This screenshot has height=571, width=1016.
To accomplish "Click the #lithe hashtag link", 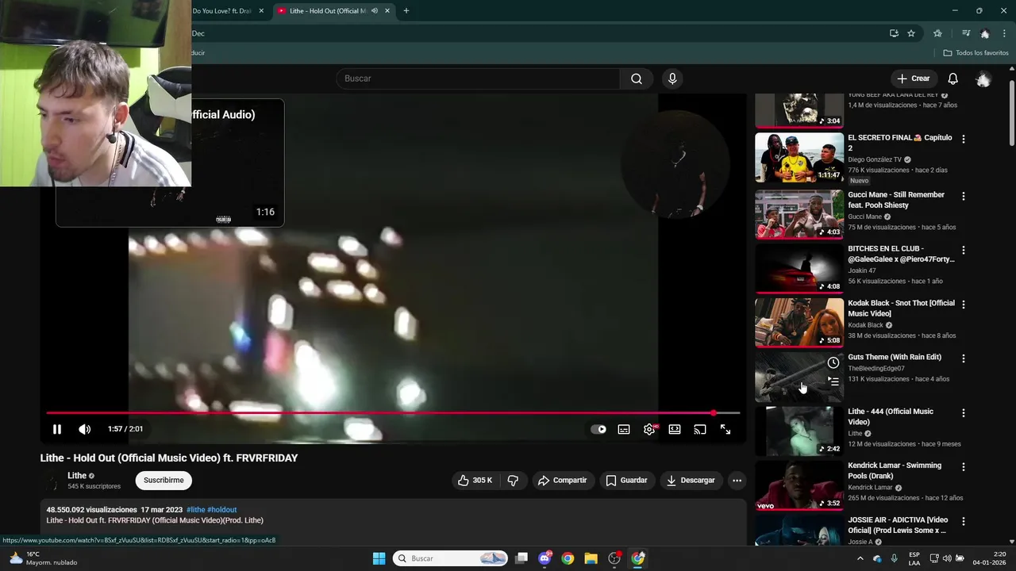I will pyautogui.click(x=195, y=510).
